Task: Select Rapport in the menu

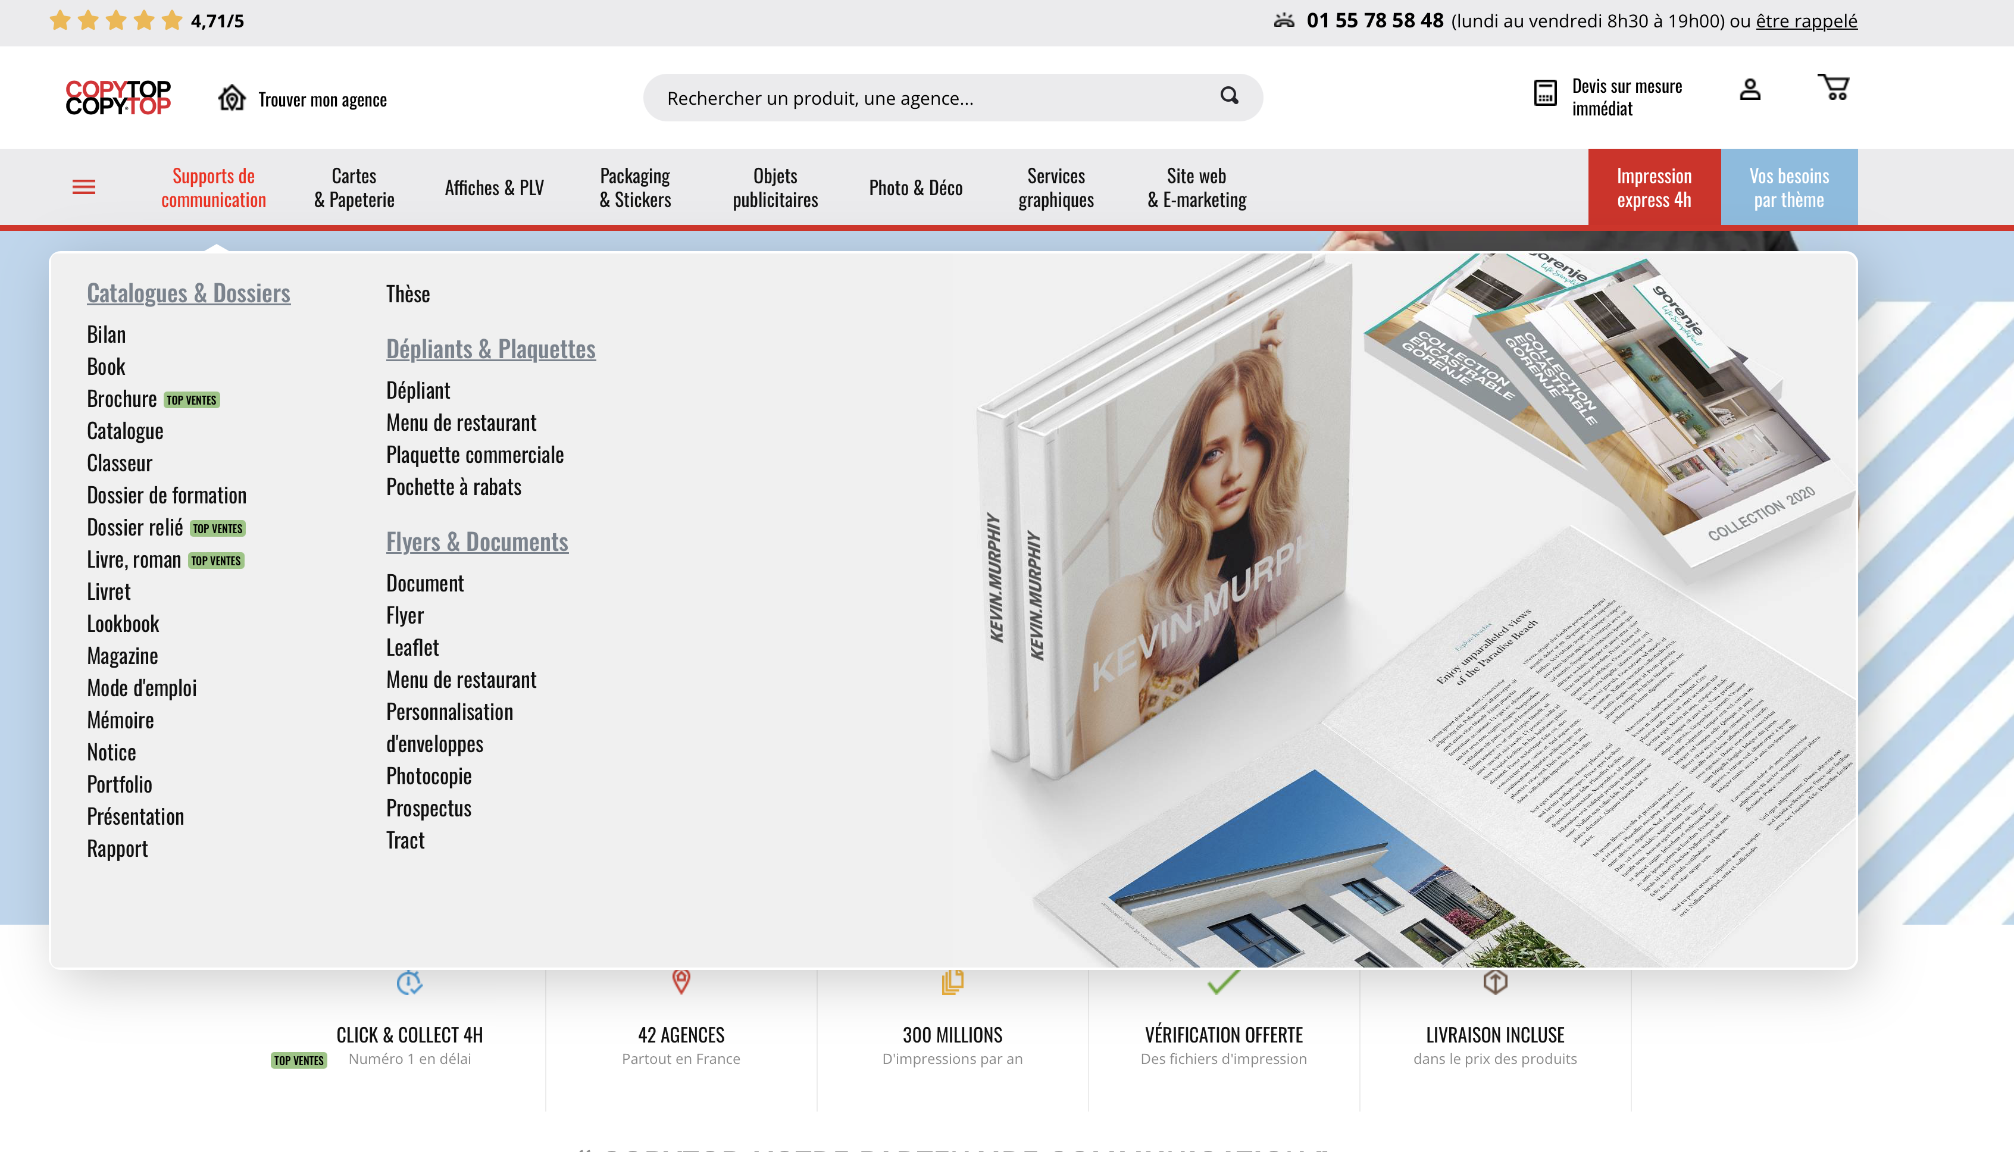Action: pyautogui.click(x=117, y=849)
